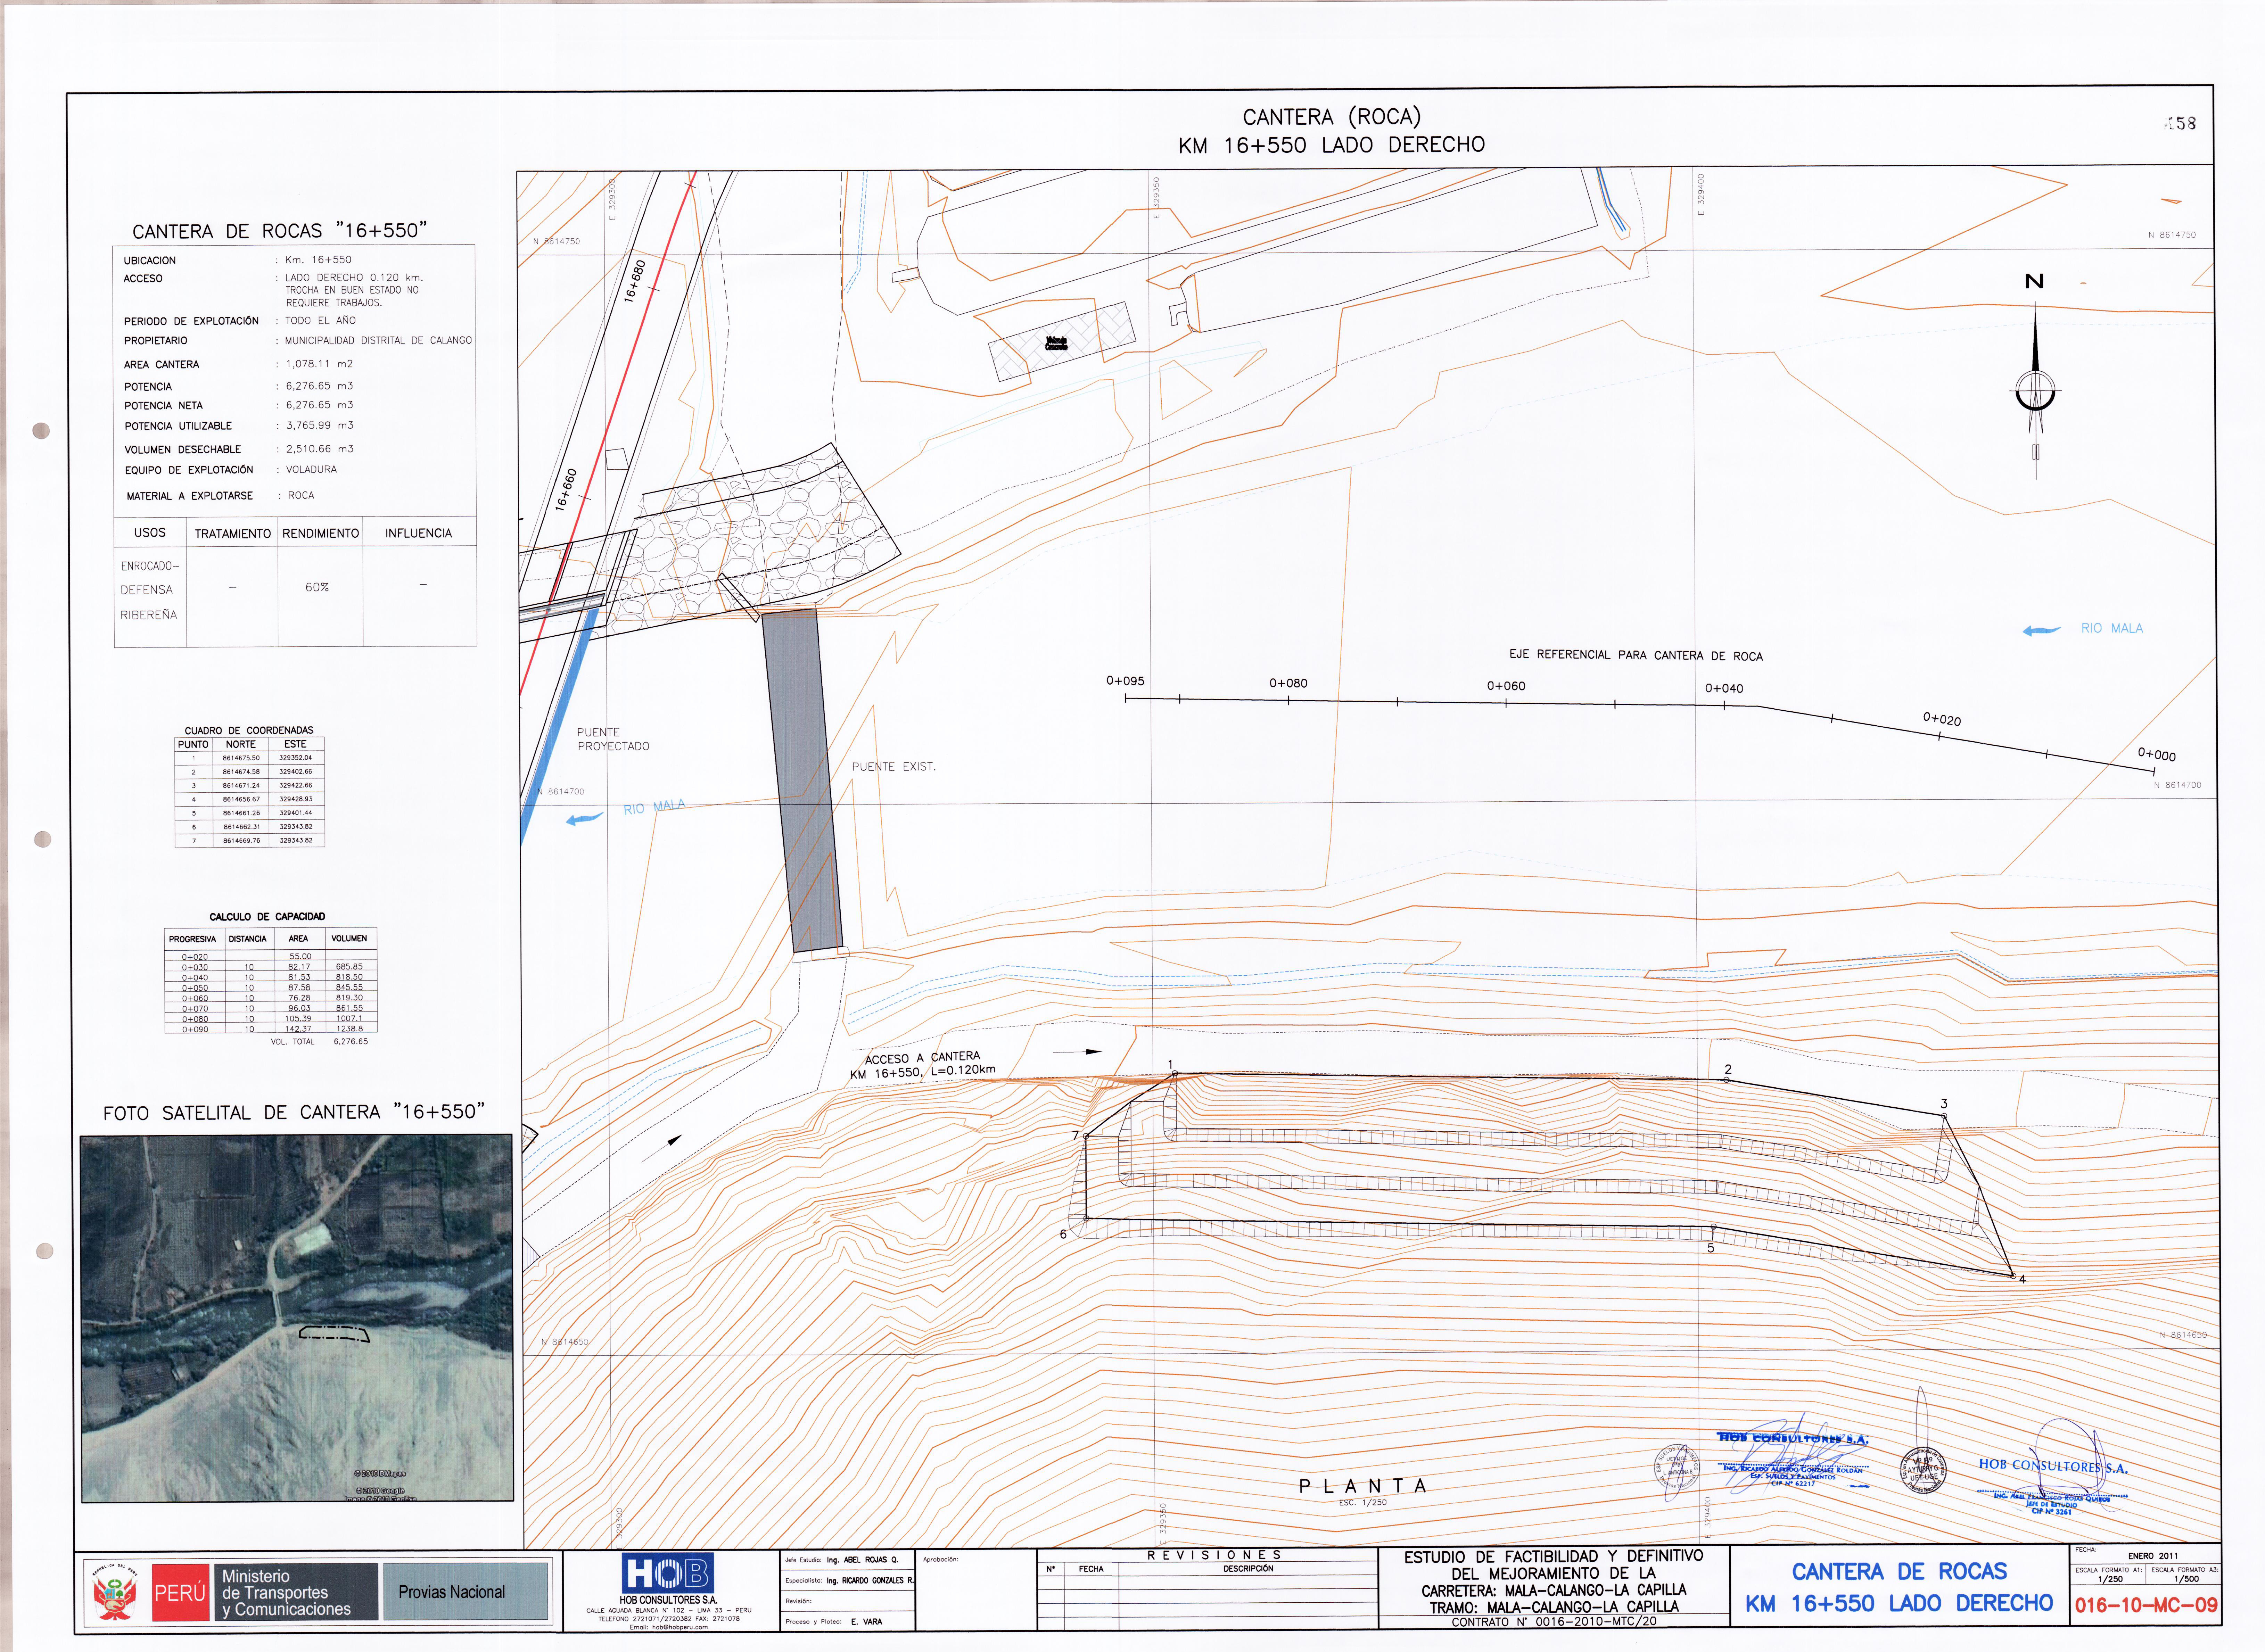Click the "RENDIMIENTO" table header
This screenshot has width=2265, height=1652.
coord(320,534)
